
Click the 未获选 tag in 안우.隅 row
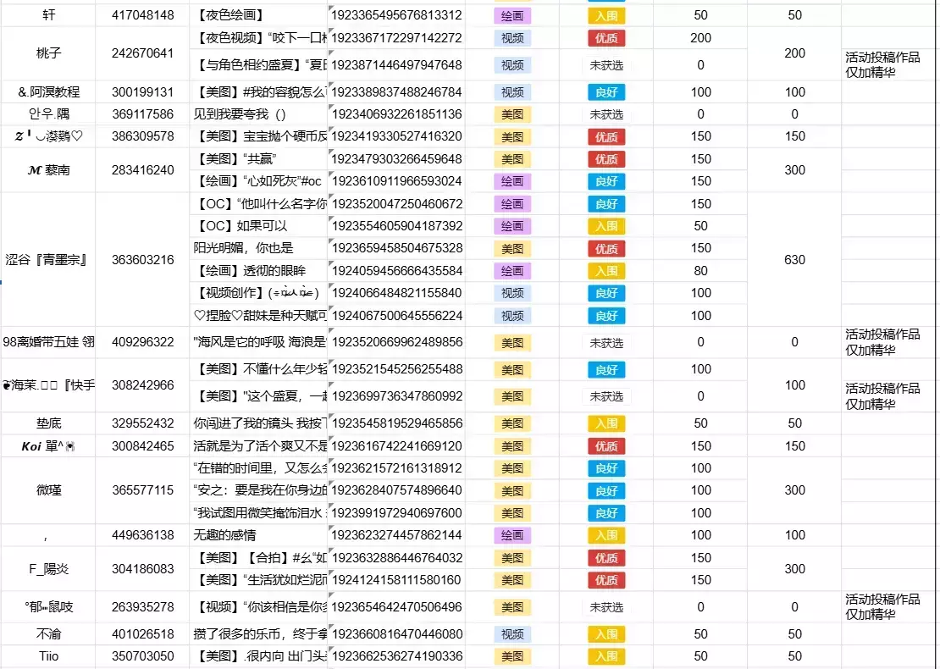click(x=605, y=114)
